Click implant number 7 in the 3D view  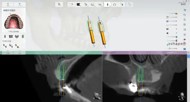[x=90, y=26]
